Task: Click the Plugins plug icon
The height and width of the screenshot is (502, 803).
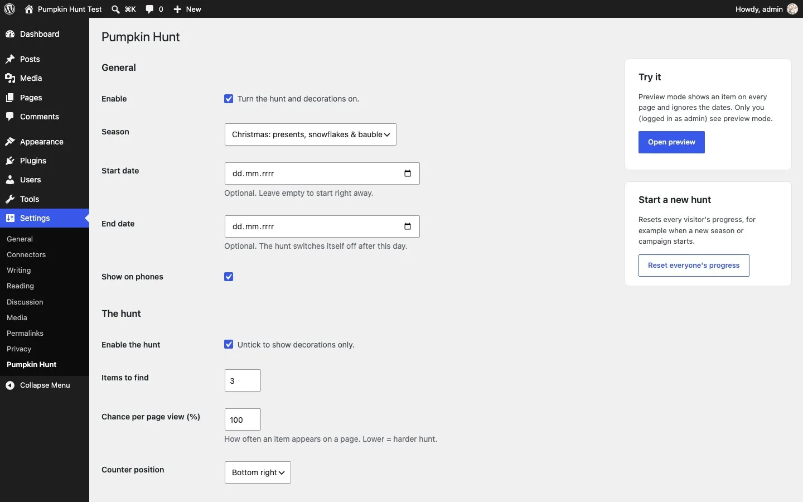Action: pyautogui.click(x=10, y=161)
